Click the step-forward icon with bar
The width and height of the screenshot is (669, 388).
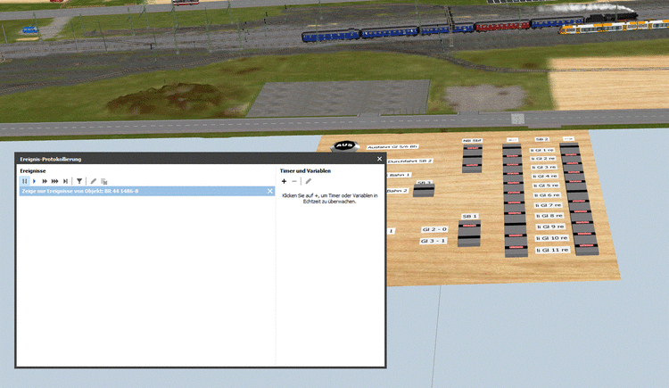[65, 181]
